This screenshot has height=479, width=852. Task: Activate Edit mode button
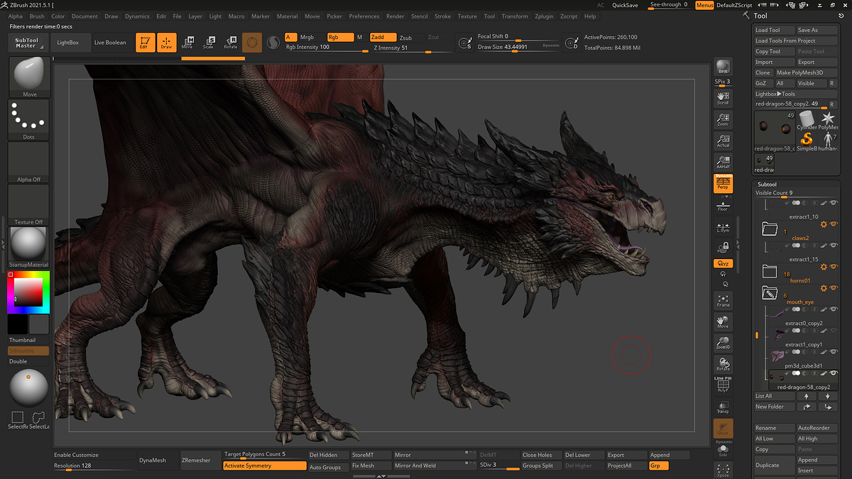click(146, 43)
